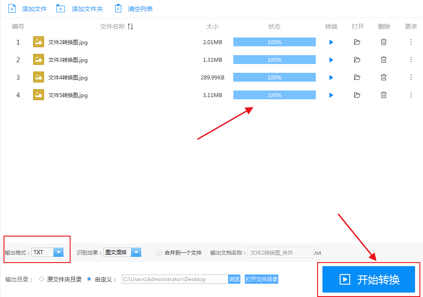Select 原文件夹目录 radio button

pyautogui.click(x=41, y=279)
